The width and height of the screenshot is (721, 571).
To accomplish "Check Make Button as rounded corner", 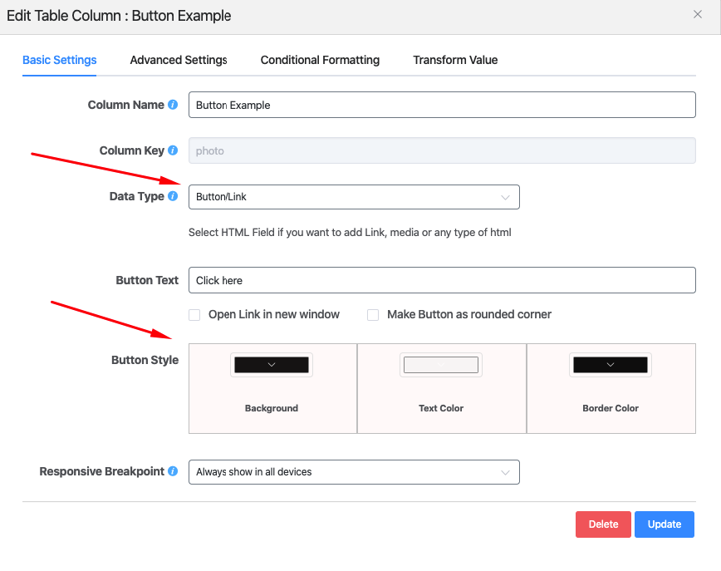I will [x=373, y=315].
